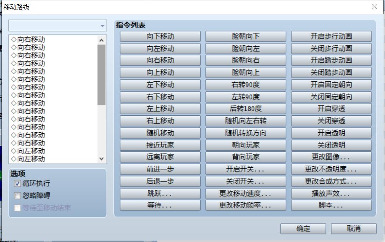The height and width of the screenshot is (242, 385).
Task: Add the 向右移动 command from the list
Action: [x=160, y=60]
